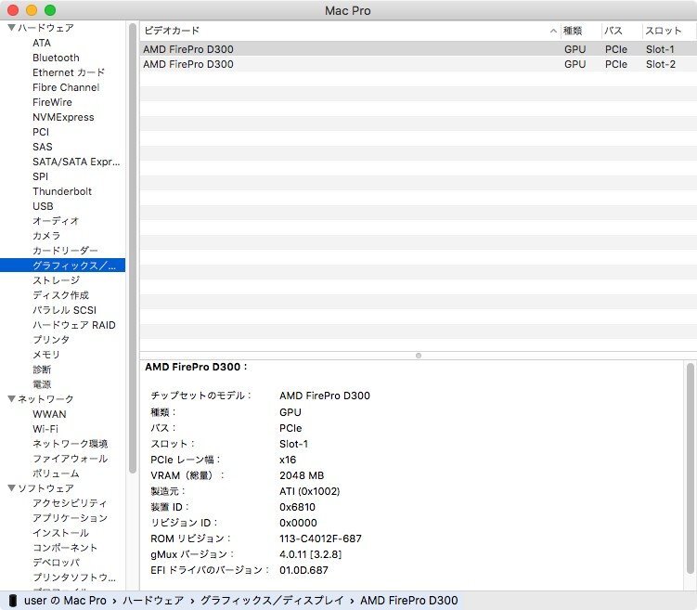Go to ハードウェア in the path bar
The image size is (697, 610).
(x=153, y=600)
